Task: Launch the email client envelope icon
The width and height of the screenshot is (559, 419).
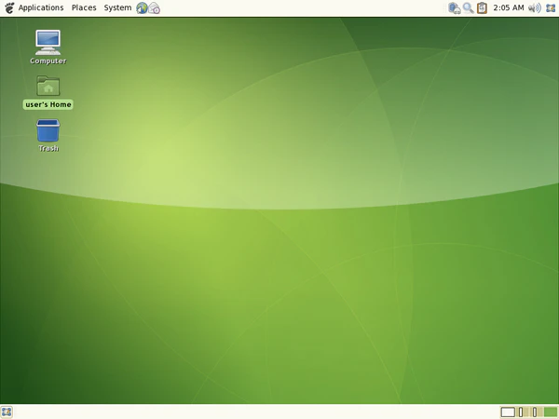Action: tap(155, 8)
